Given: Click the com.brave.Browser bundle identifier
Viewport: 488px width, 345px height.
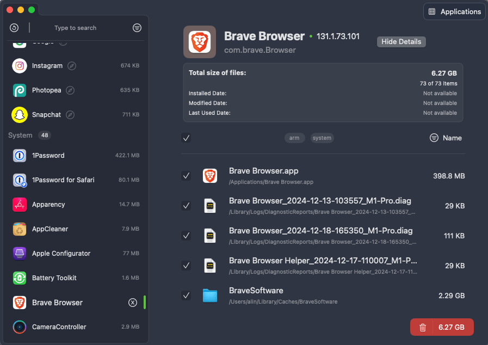Looking at the screenshot, I should [x=260, y=50].
